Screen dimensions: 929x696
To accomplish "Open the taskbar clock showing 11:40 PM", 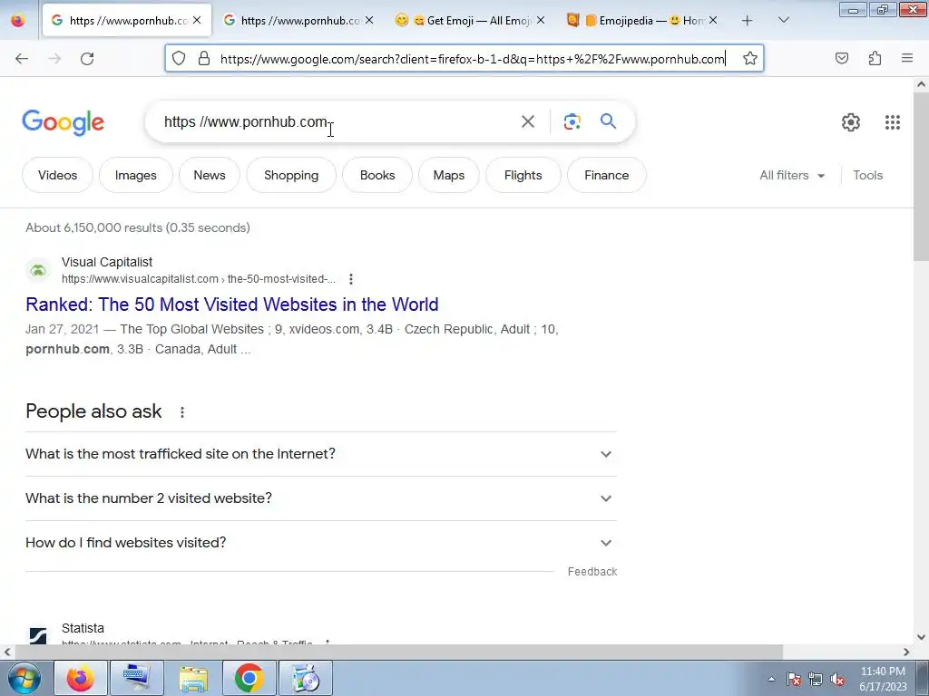I will tap(883, 679).
